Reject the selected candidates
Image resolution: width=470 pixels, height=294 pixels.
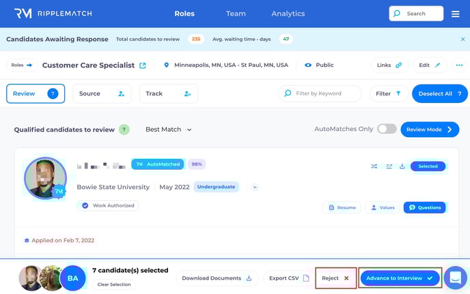[335, 278]
